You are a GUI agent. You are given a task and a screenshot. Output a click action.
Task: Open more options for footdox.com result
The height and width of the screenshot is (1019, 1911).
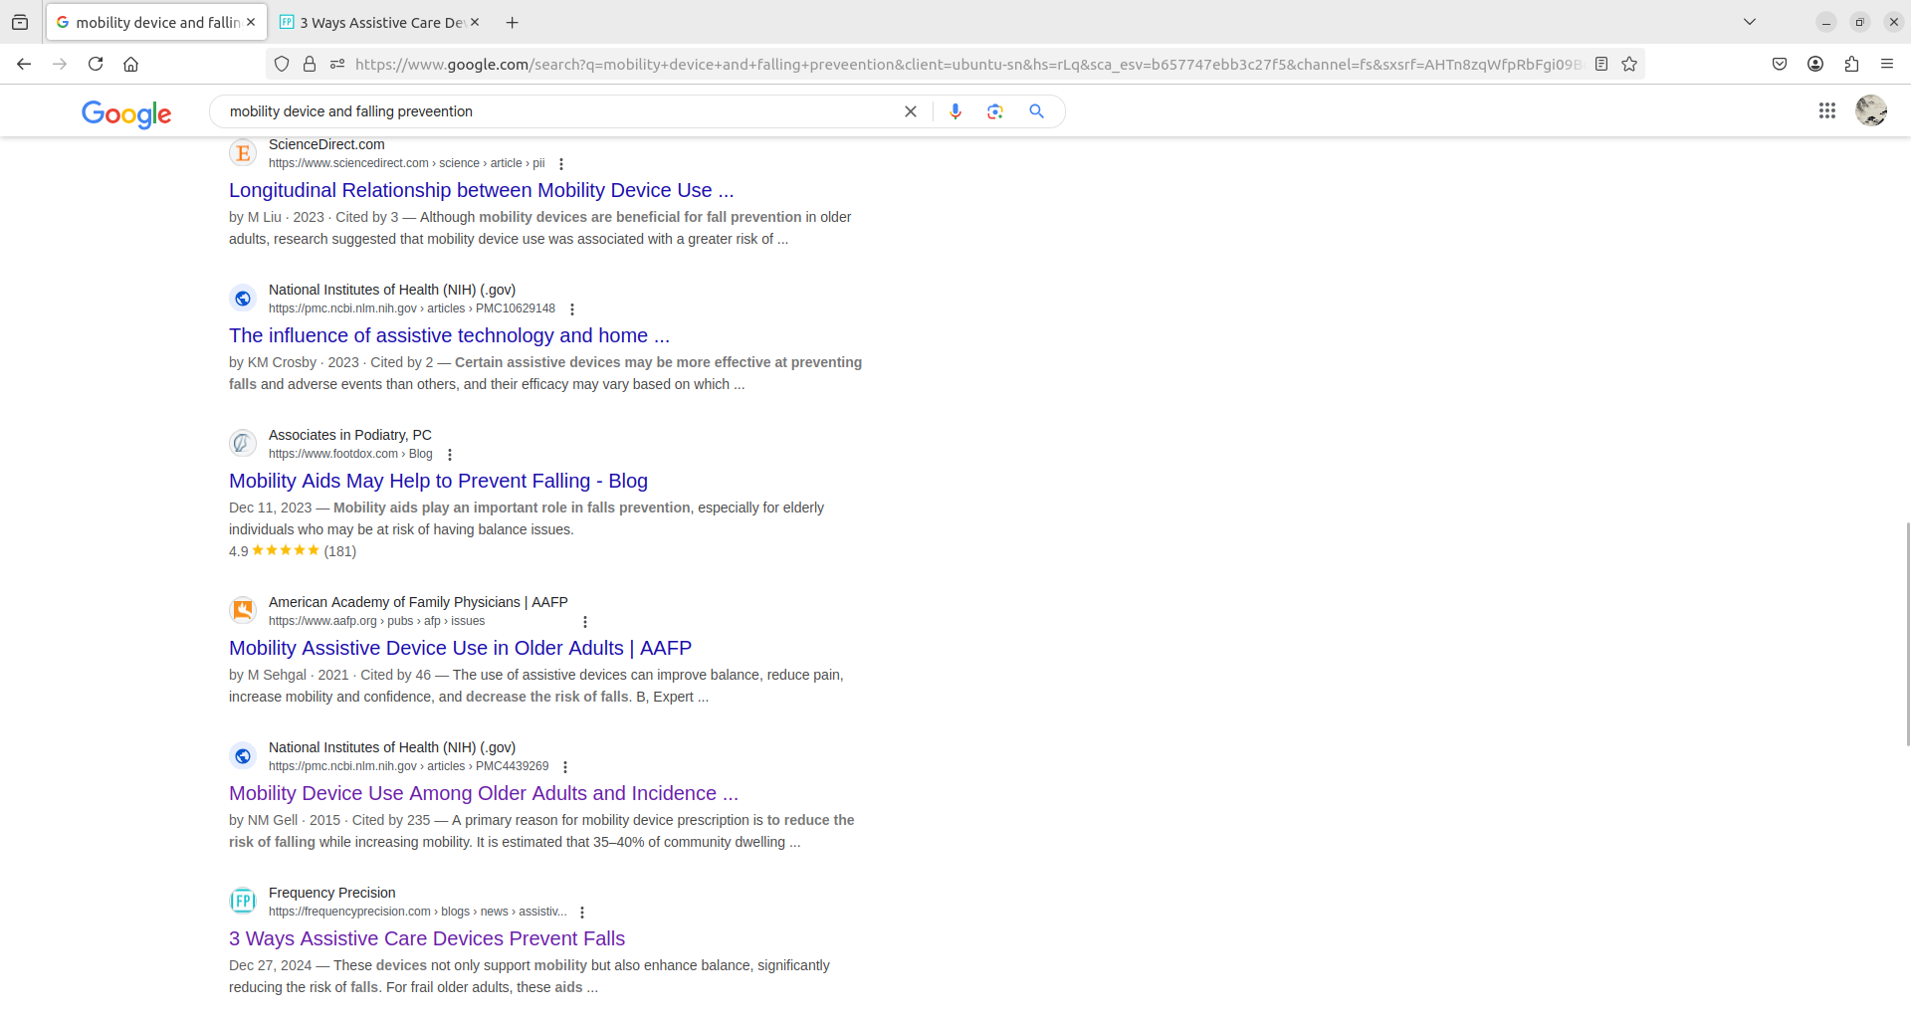(x=450, y=455)
